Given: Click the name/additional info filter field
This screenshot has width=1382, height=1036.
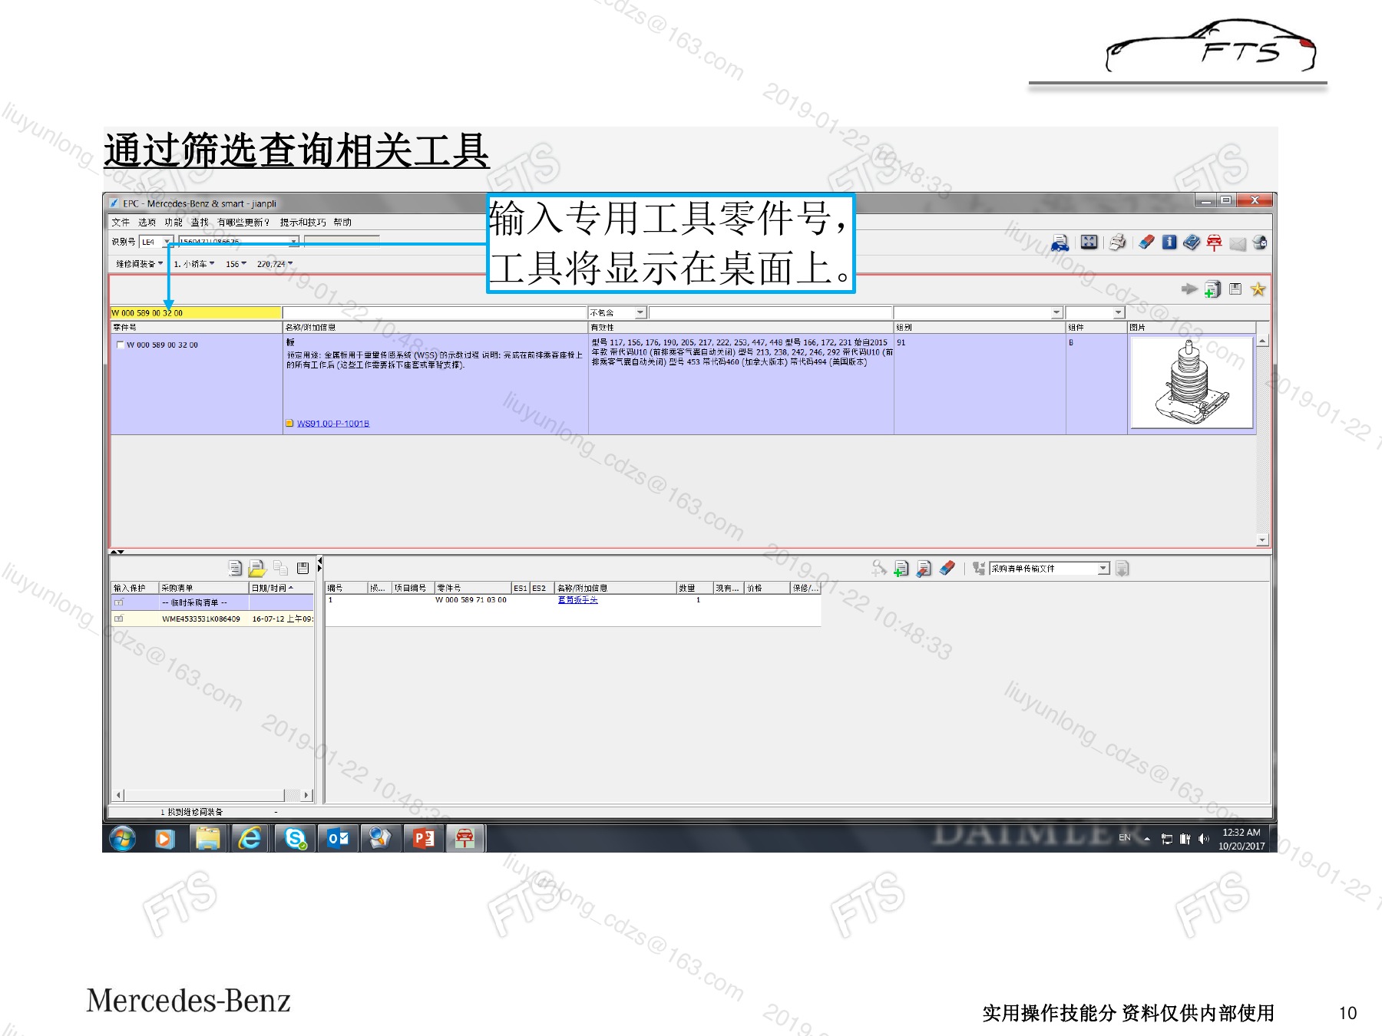Looking at the screenshot, I should (x=435, y=312).
